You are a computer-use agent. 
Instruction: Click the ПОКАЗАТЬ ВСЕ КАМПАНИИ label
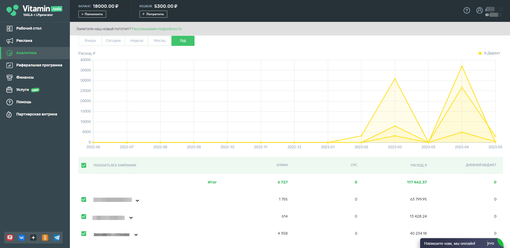click(x=115, y=165)
